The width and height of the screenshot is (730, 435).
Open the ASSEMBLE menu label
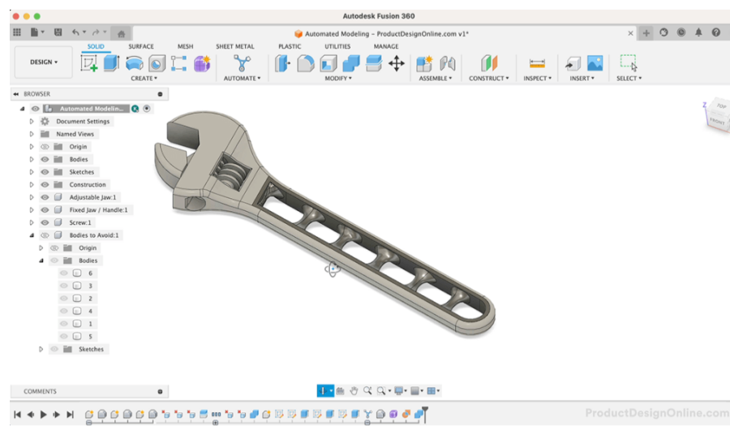(x=436, y=78)
